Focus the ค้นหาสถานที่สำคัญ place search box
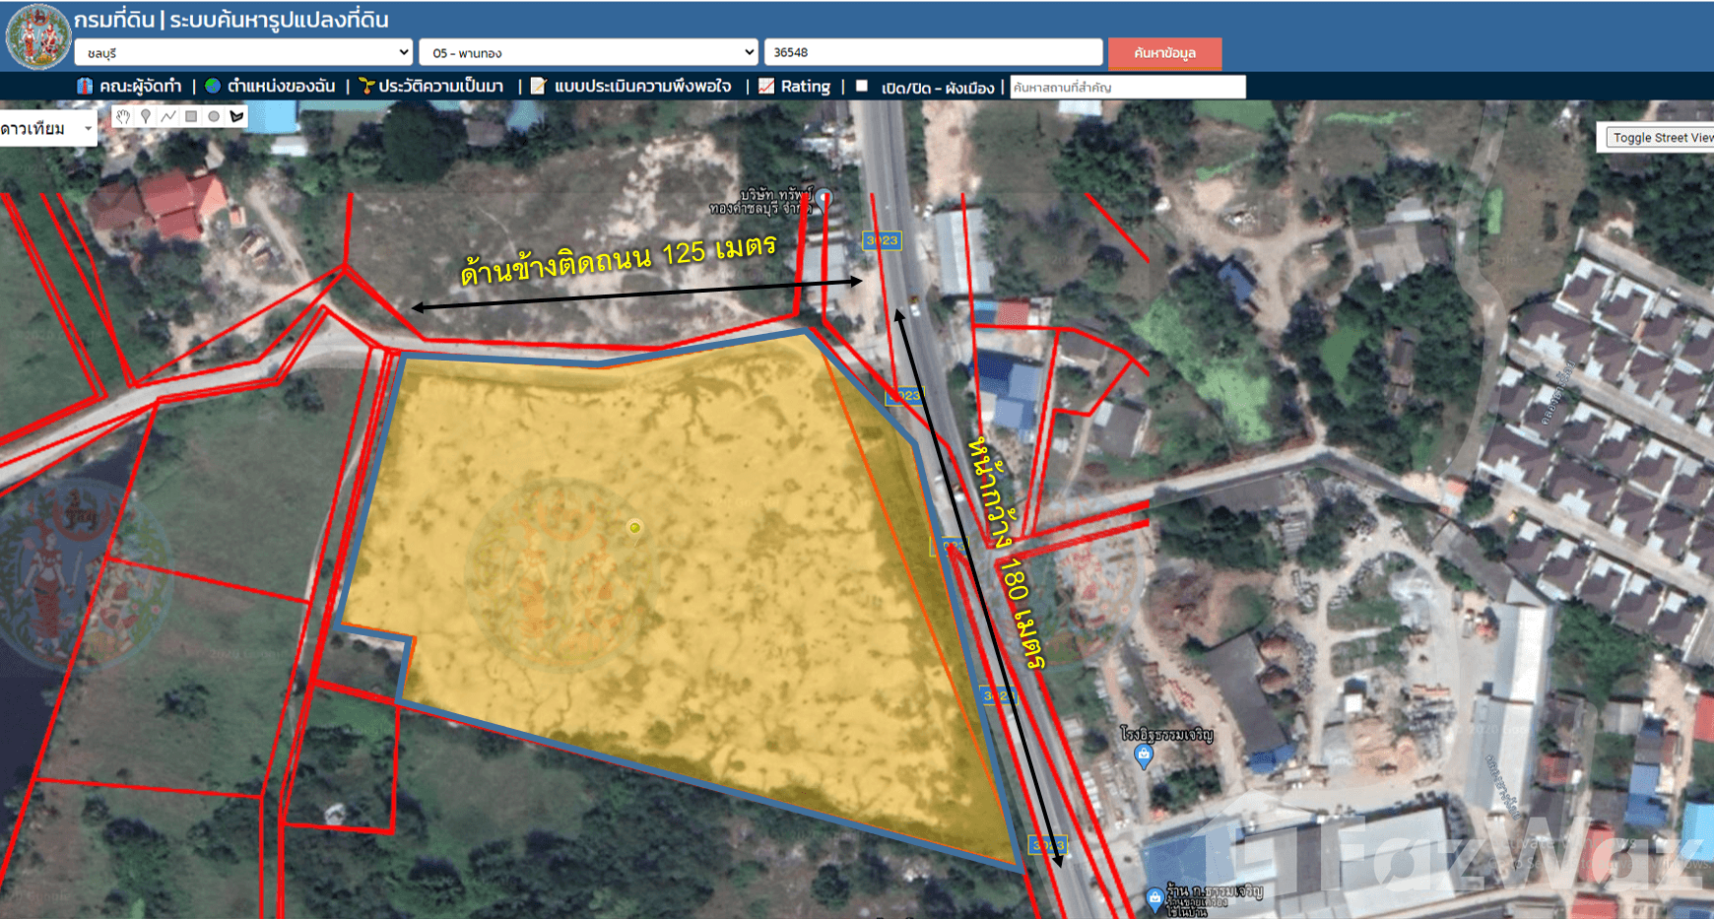1714x919 pixels. (x=1127, y=88)
